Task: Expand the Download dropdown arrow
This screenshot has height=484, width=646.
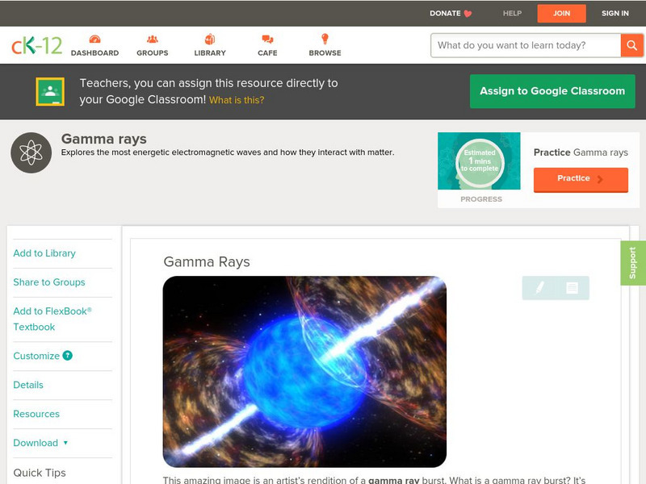Action: pos(65,443)
